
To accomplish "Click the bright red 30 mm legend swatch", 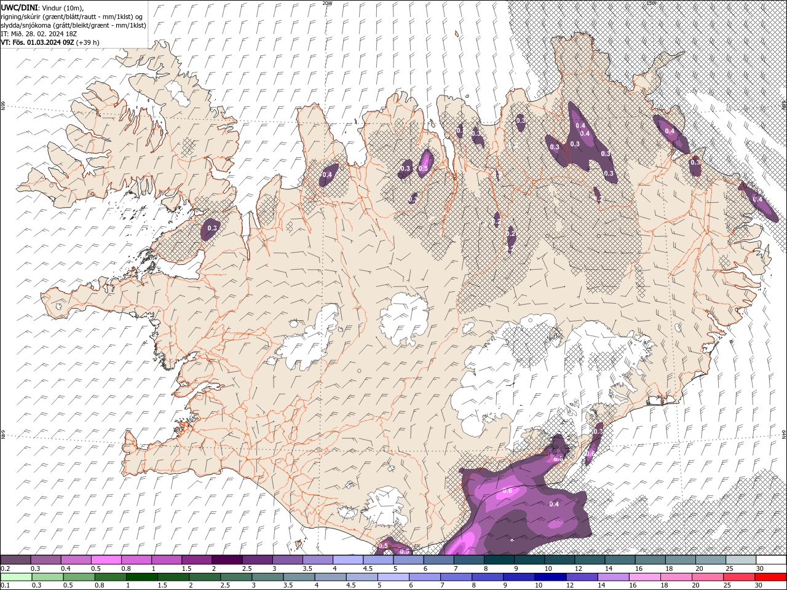I will point(771,577).
